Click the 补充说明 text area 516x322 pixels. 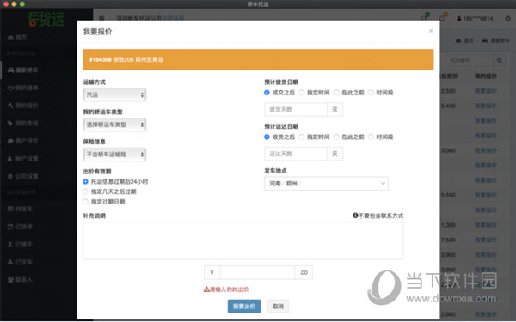243,240
